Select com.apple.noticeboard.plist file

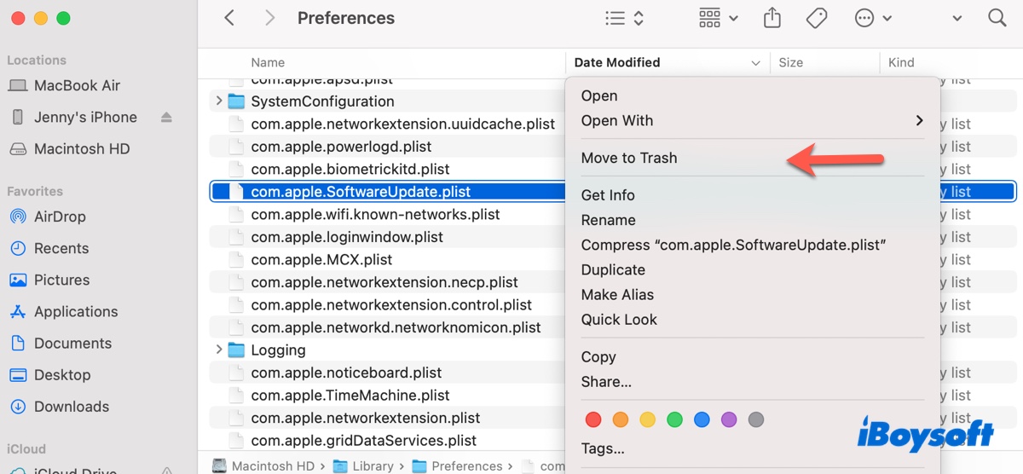(x=346, y=373)
